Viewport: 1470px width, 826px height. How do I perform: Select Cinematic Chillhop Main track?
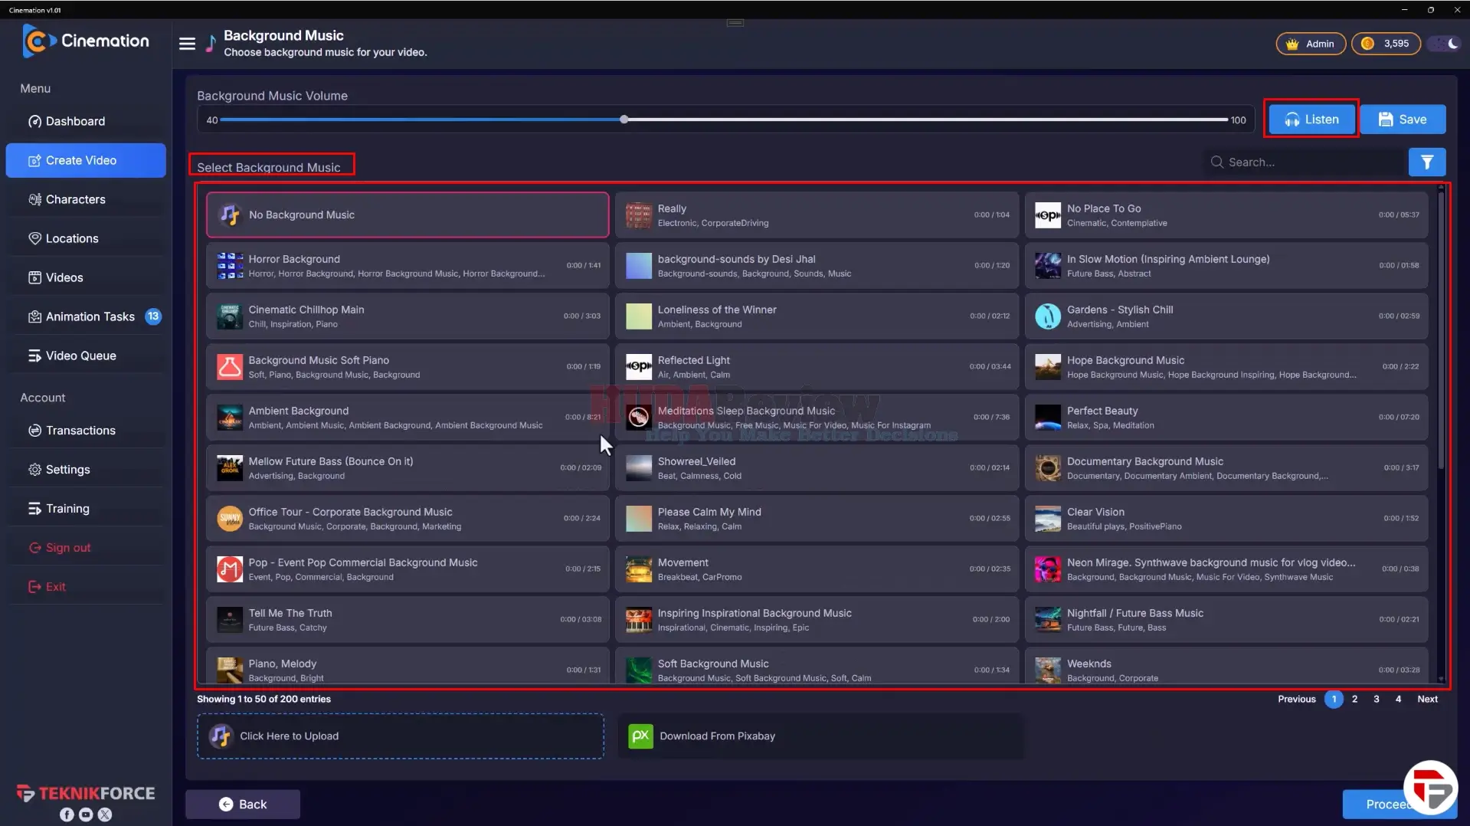pos(408,316)
